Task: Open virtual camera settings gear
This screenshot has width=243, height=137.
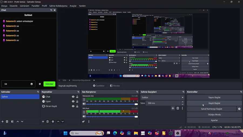Action: tap(239, 109)
